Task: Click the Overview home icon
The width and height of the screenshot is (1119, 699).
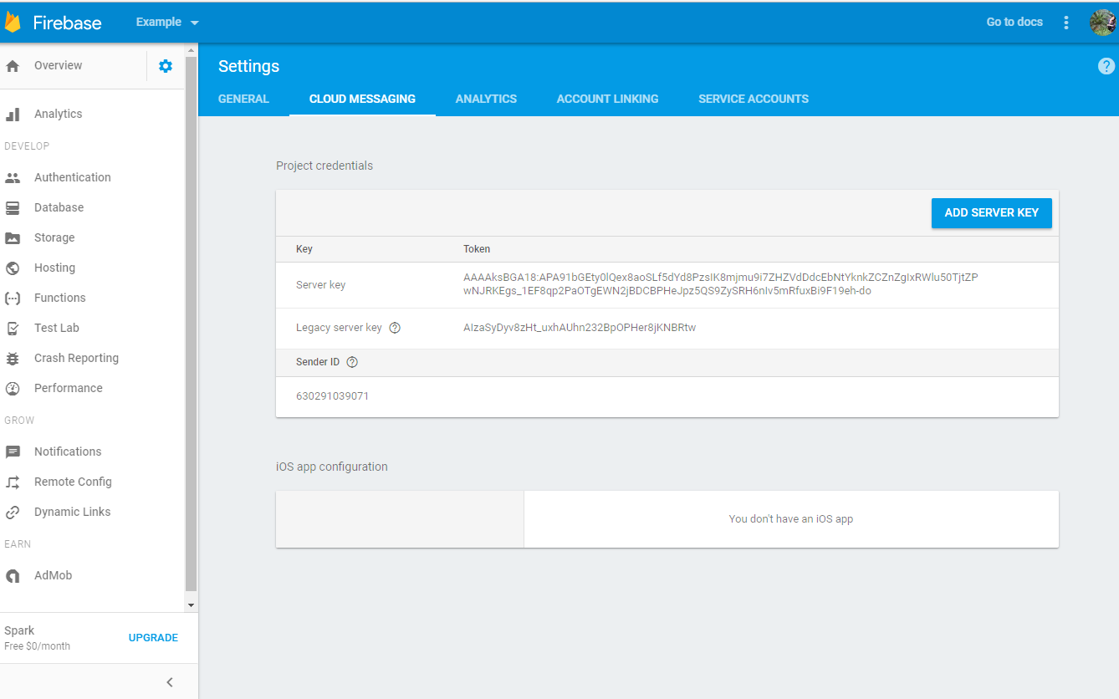Action: [x=13, y=66]
